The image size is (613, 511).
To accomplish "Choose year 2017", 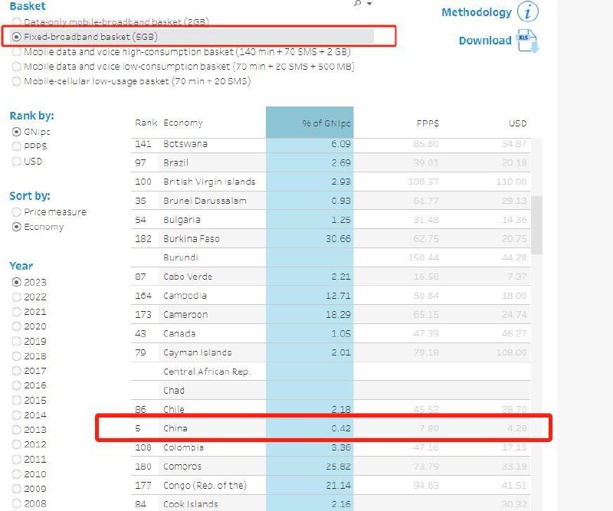I will coord(29,370).
